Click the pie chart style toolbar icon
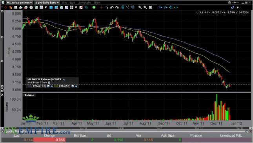The image size is (253, 143). click(x=26, y=7)
